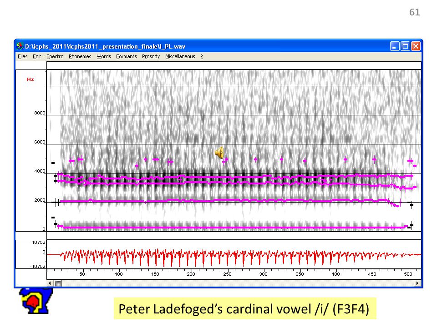The width and height of the screenshot is (437, 327).
Task: Click the application icon in title bar
Action: (20, 46)
